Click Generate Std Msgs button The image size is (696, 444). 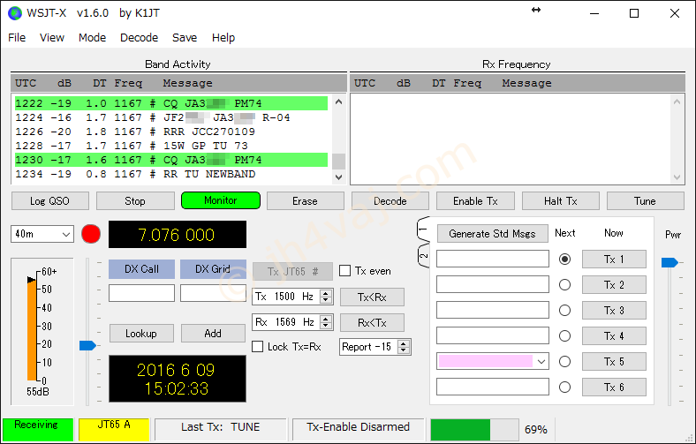click(x=492, y=234)
